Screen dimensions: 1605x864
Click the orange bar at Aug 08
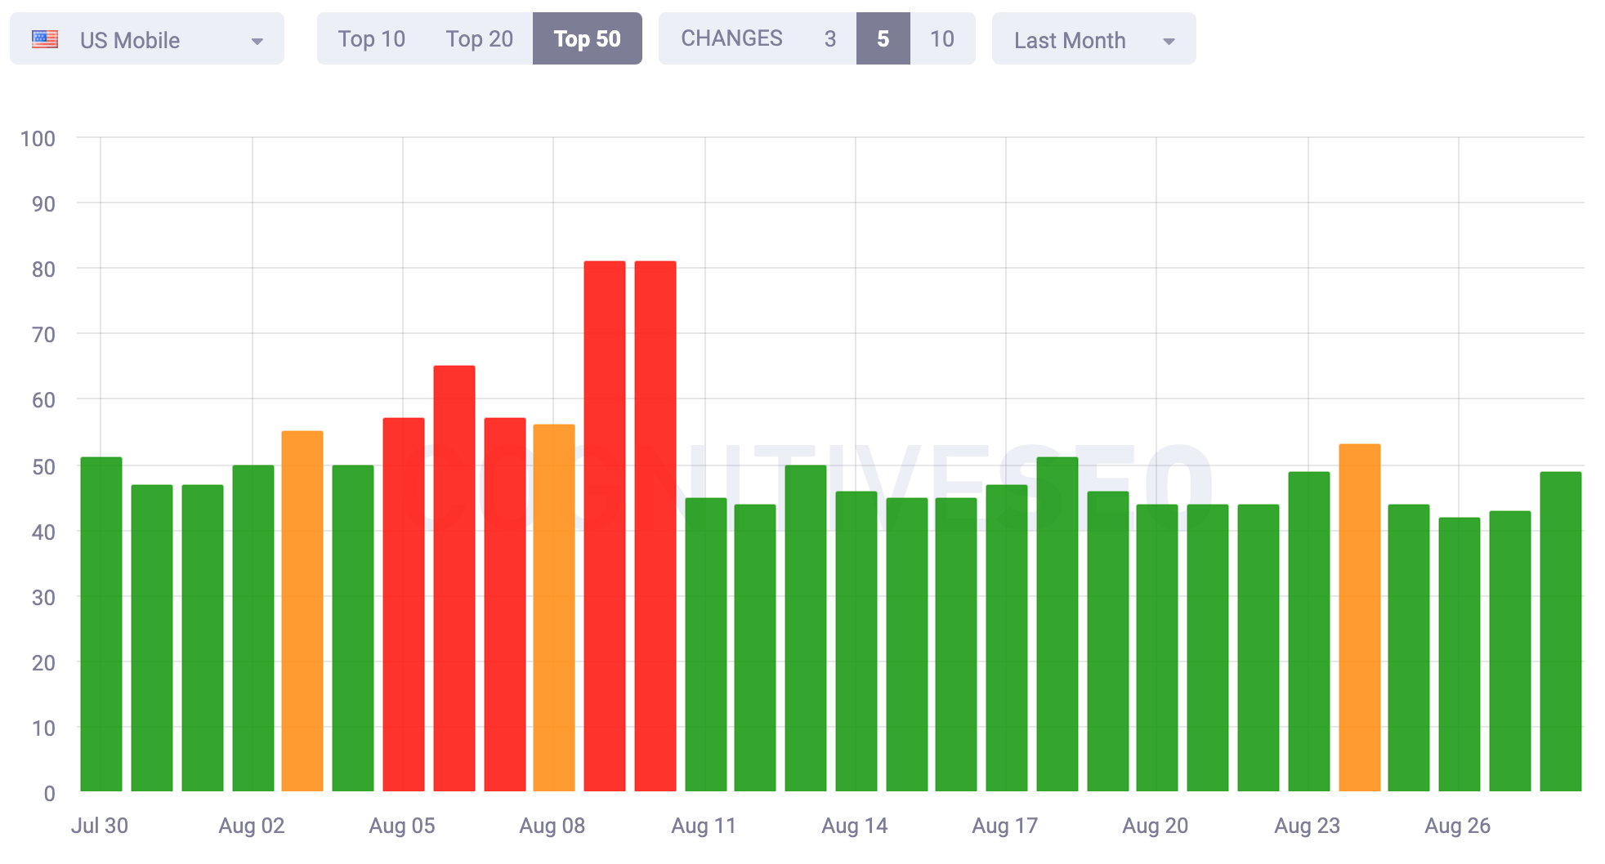[554, 608]
